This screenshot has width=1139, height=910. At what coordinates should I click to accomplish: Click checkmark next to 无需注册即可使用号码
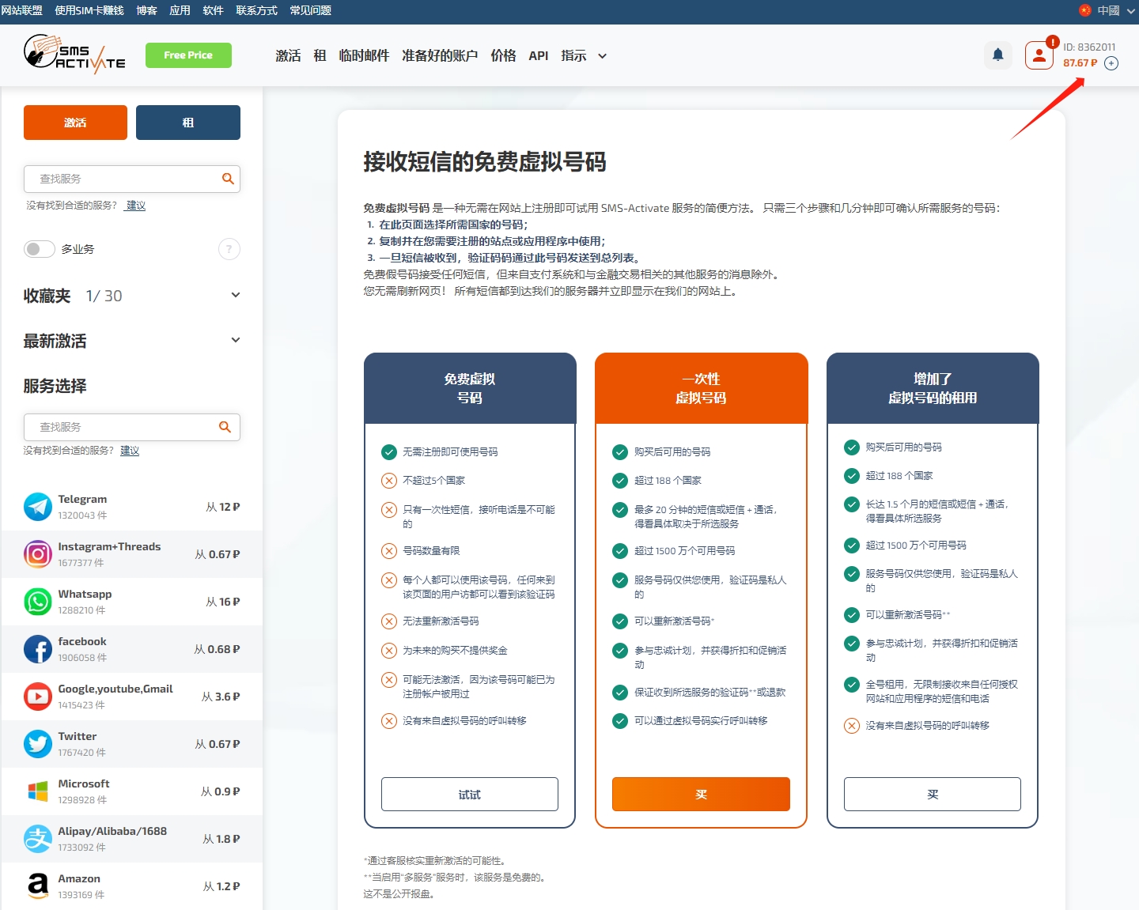coord(389,452)
